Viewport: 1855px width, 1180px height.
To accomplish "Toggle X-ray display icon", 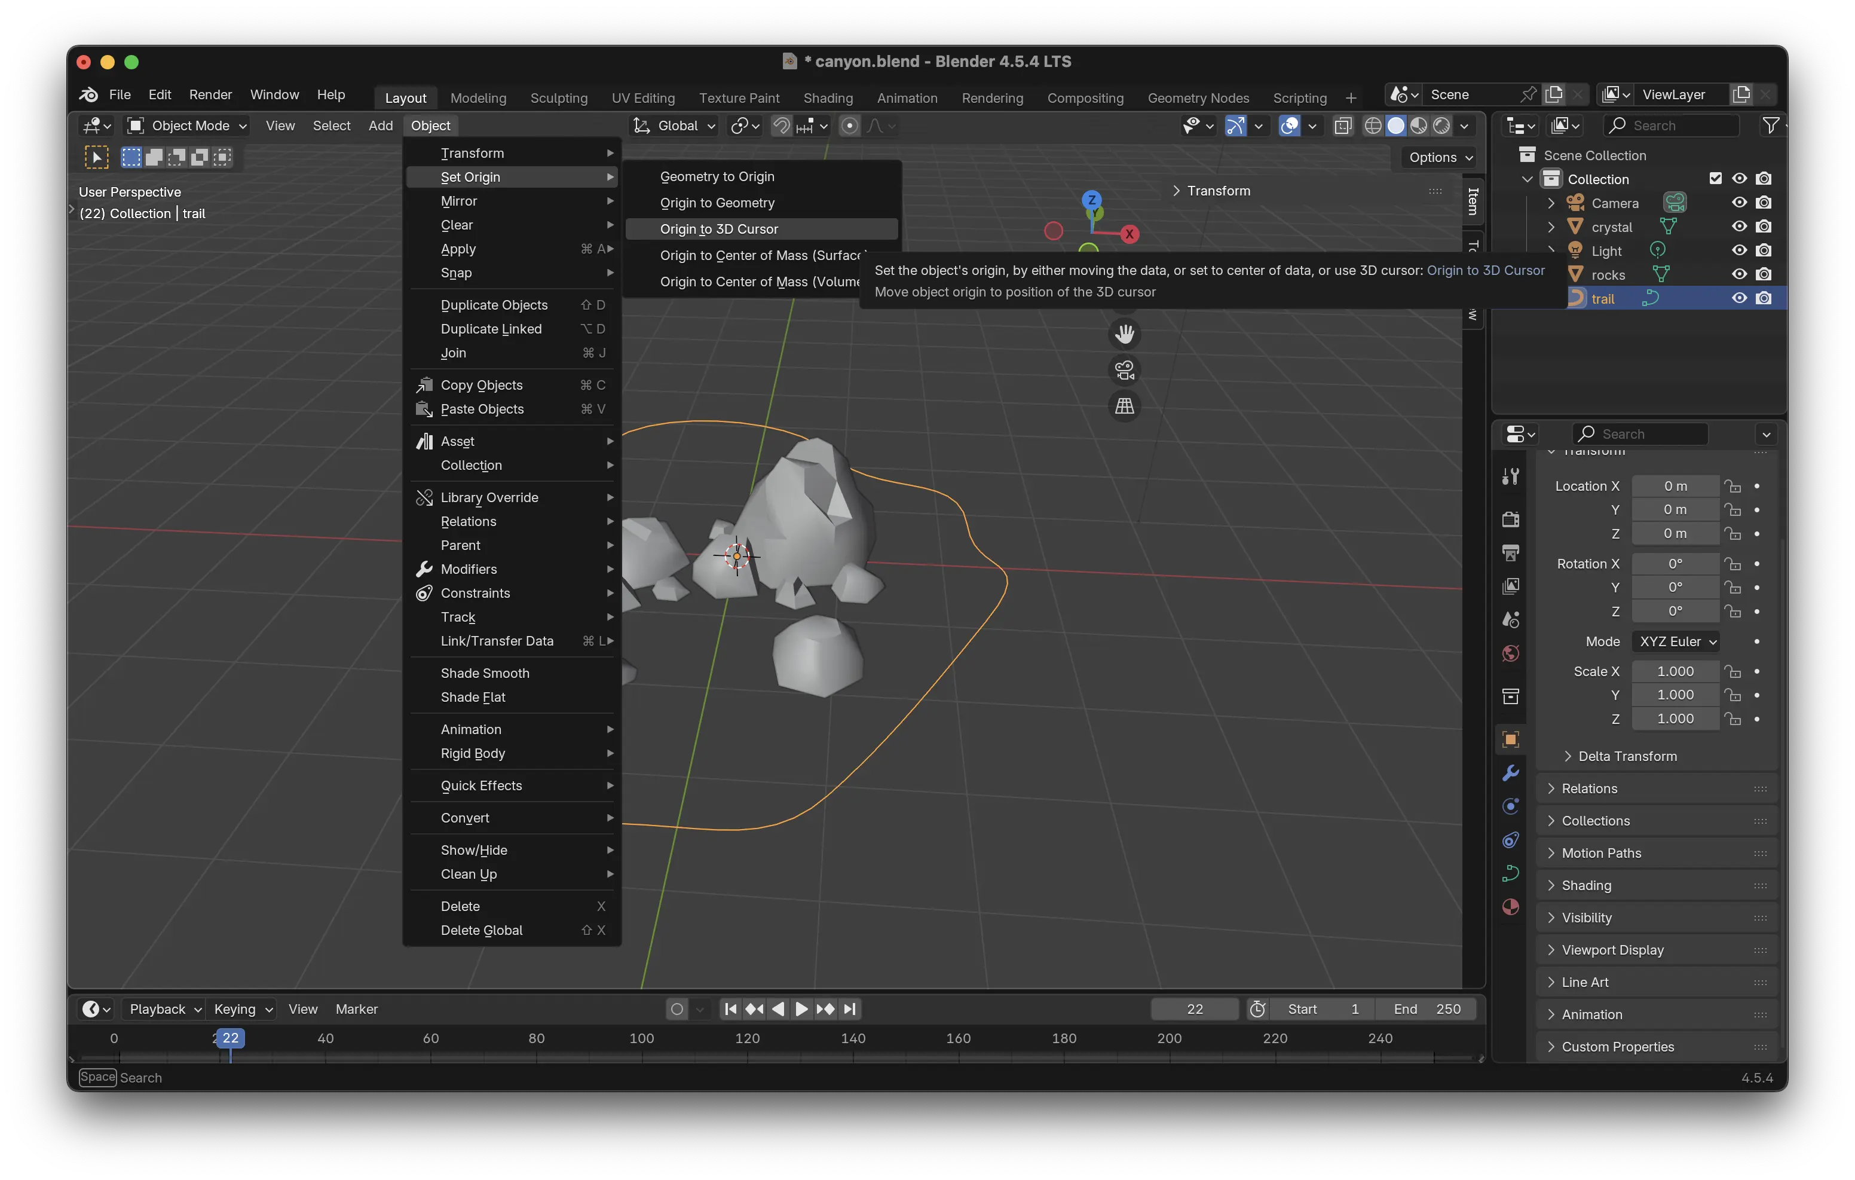I will coord(1343,126).
